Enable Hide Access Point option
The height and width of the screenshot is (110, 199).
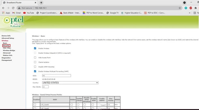(x=35, y=58)
